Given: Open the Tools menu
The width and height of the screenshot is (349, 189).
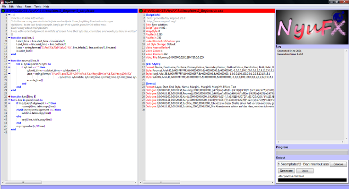Looking at the screenshot, I should [x=37, y=7].
